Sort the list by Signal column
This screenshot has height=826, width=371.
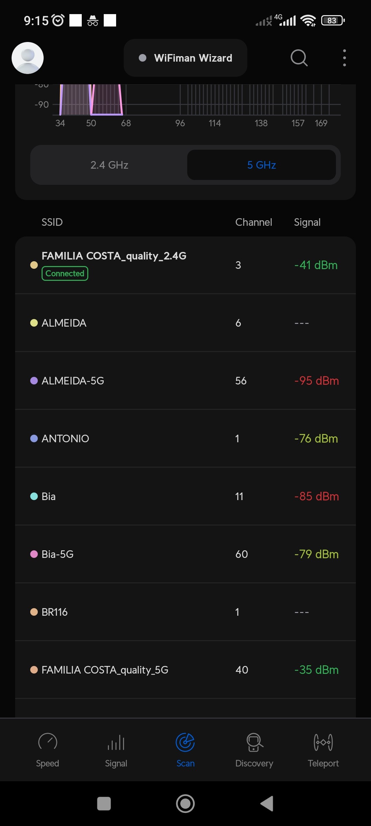coord(307,222)
